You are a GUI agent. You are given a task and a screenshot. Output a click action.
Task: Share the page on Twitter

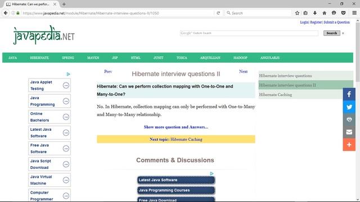(x=349, y=107)
